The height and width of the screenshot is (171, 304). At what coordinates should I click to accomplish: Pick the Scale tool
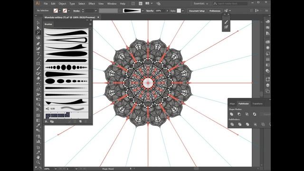(x=38, y=89)
